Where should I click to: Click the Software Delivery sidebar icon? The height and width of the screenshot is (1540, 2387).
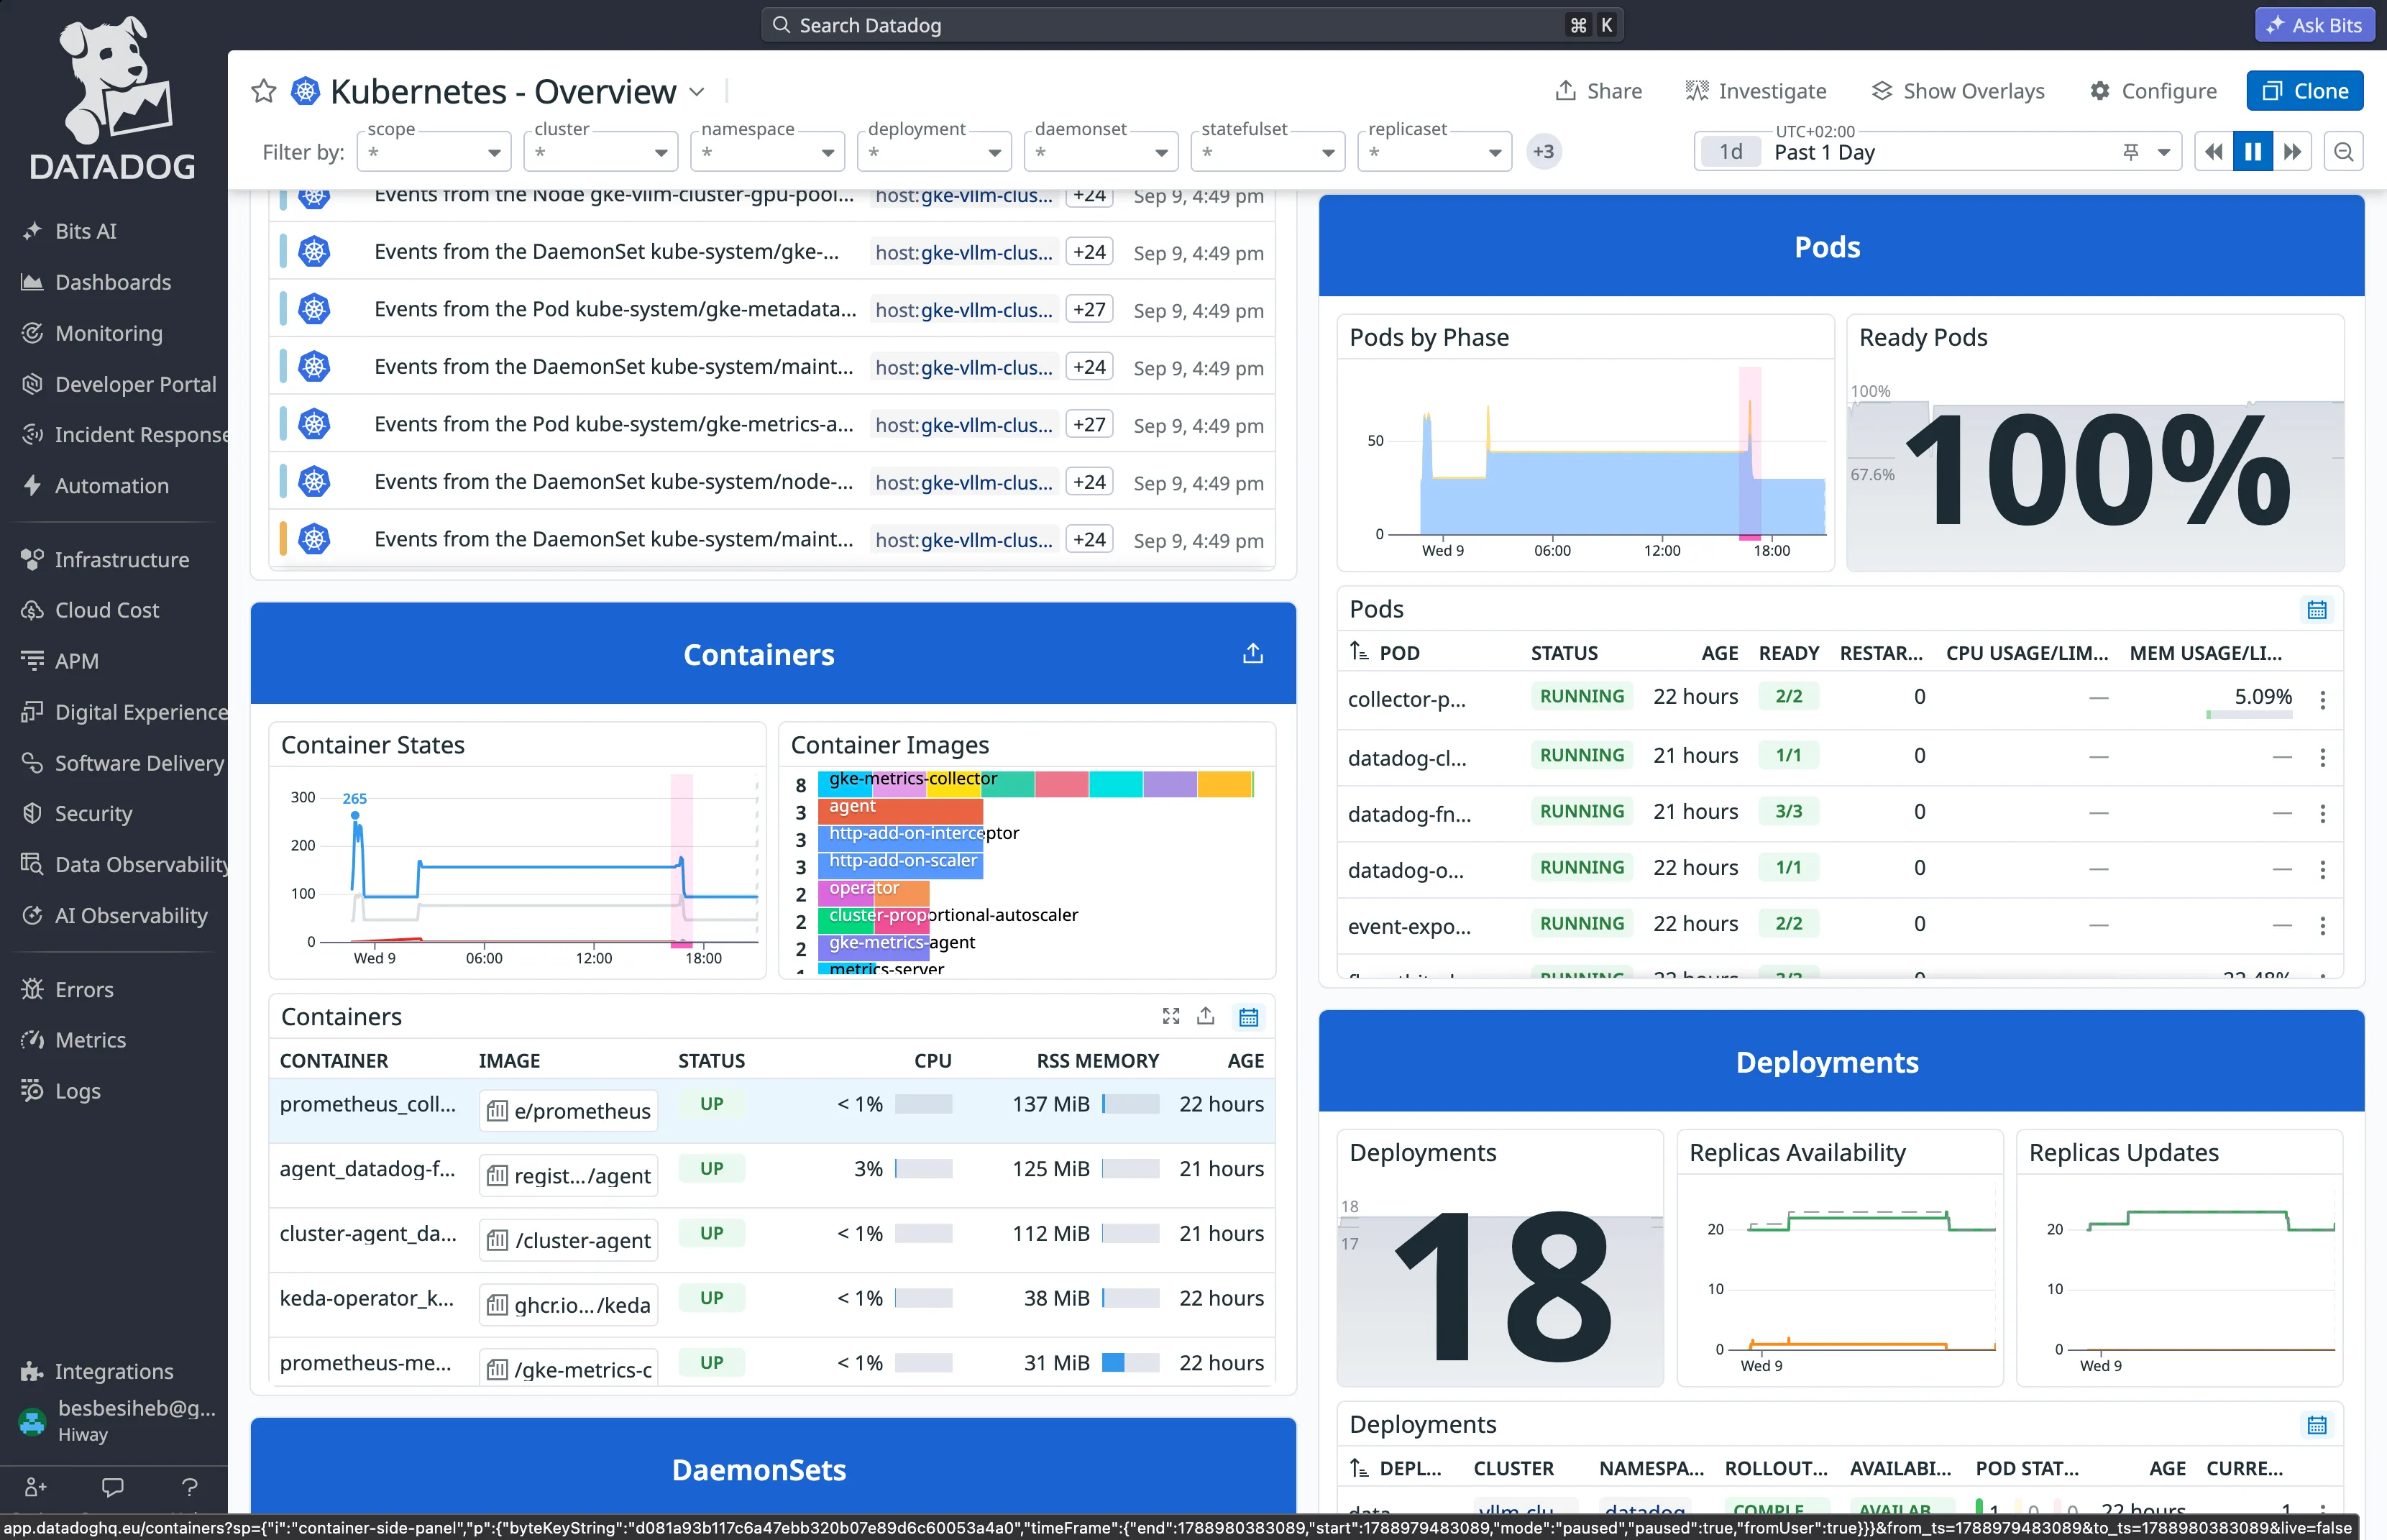32,763
